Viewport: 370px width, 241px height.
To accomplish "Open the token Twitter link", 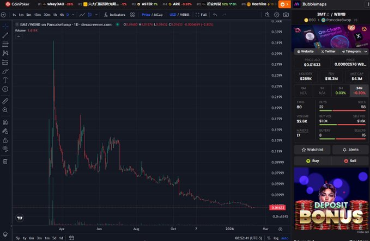I will click(x=328, y=51).
